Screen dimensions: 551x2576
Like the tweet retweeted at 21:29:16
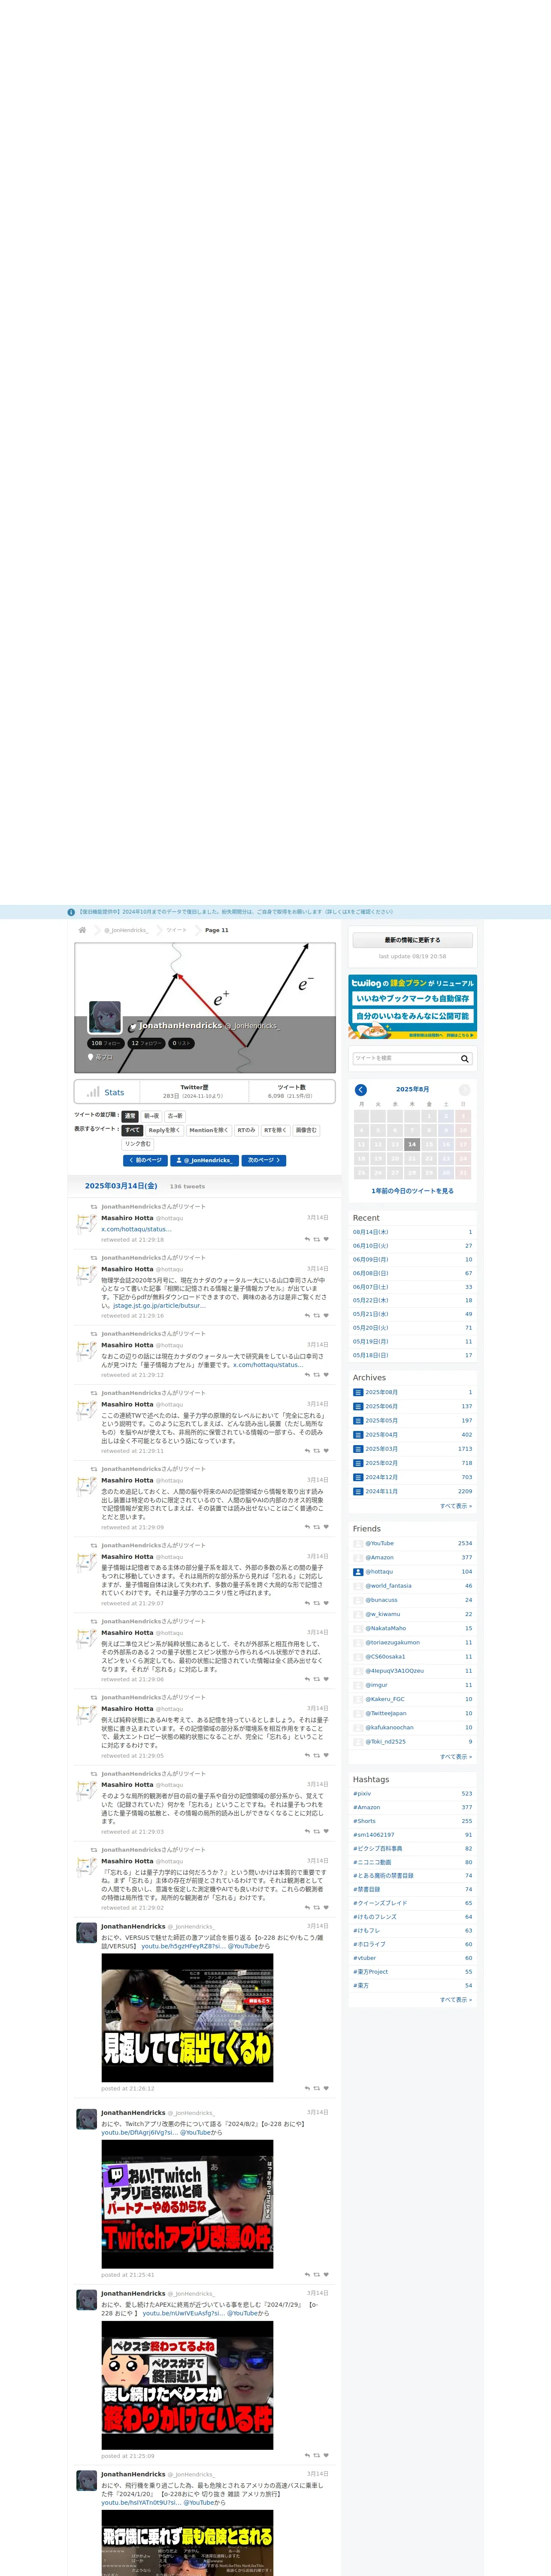[x=326, y=1315]
